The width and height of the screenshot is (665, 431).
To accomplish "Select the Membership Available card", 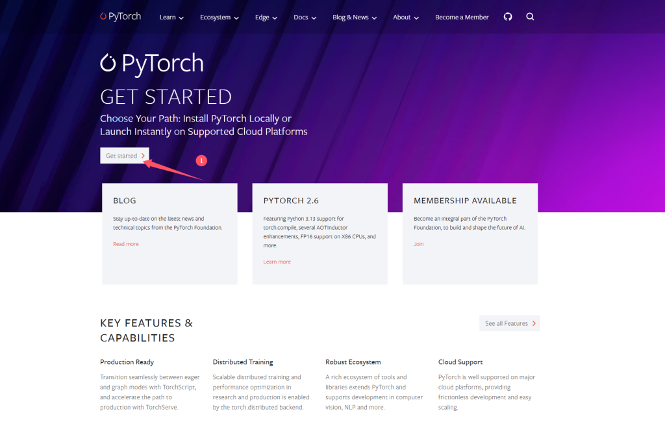I will pos(470,234).
